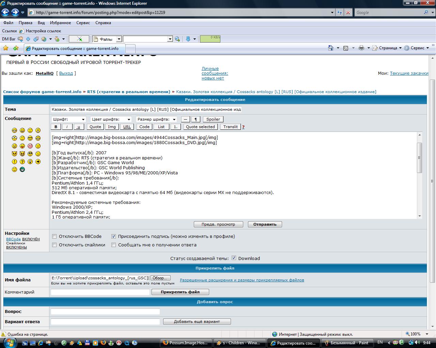This screenshot has height=348, width=436.
Task: Expand the zoom level 100% dropdown
Action: 427,334
